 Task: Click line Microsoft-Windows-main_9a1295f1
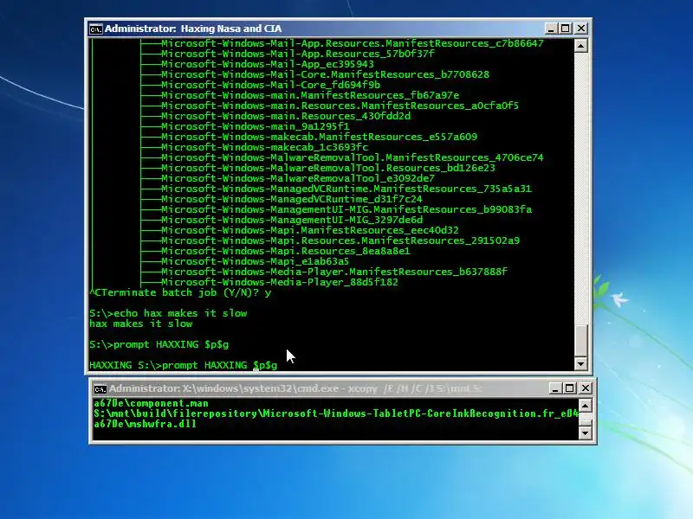pos(256,126)
